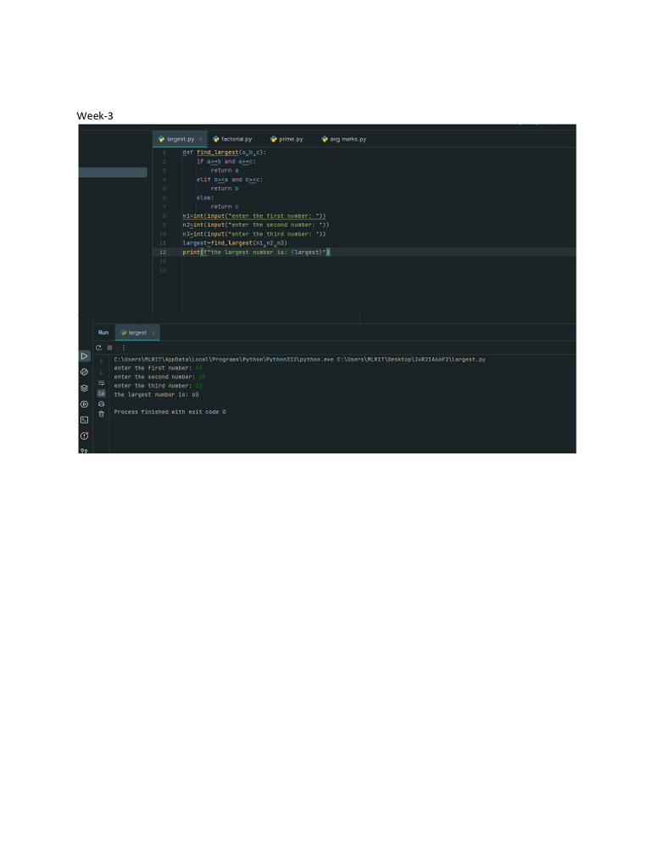Open the Terminal tool window
651x868 pixels.
pos(84,420)
